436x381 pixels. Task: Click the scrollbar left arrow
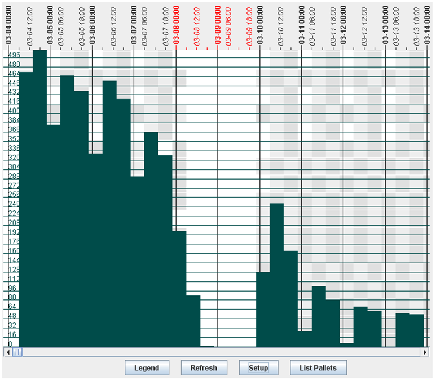pos(8,352)
